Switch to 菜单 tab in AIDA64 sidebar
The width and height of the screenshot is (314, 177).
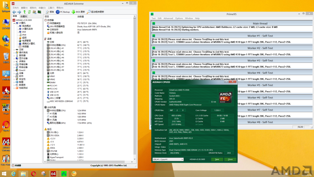click(x=15, y=16)
